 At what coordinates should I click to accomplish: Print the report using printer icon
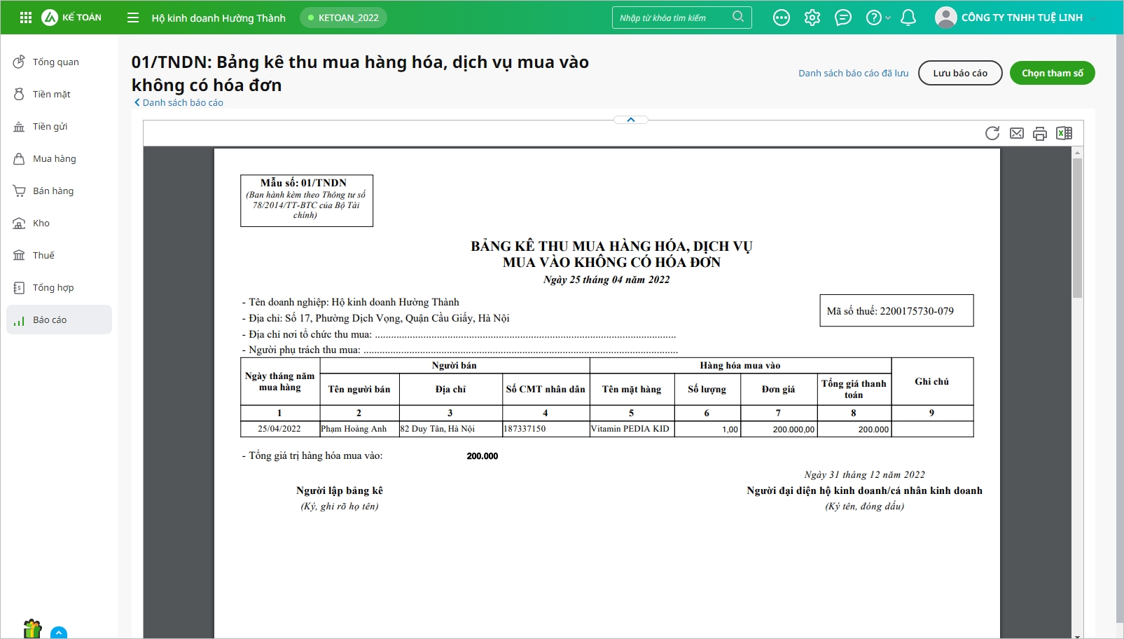click(x=1040, y=133)
